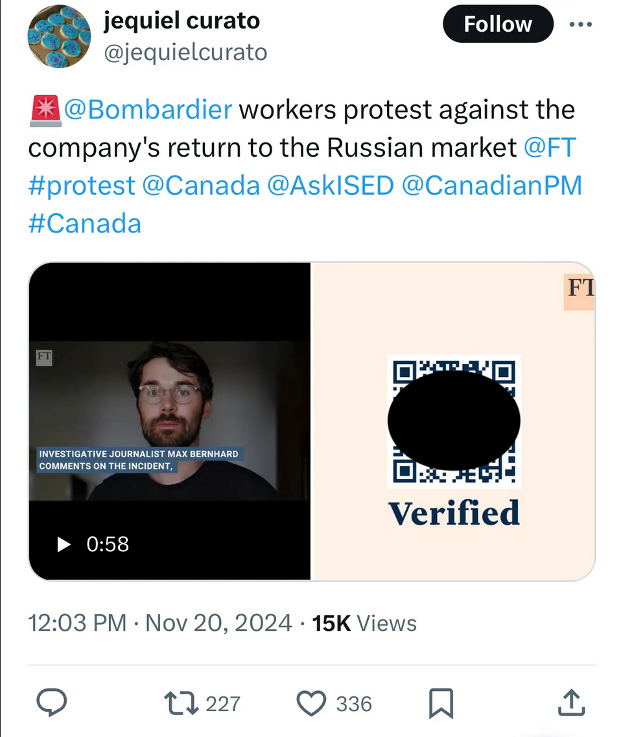Open jequiel curato's profile avatar
The height and width of the screenshot is (737, 621).
(58, 36)
